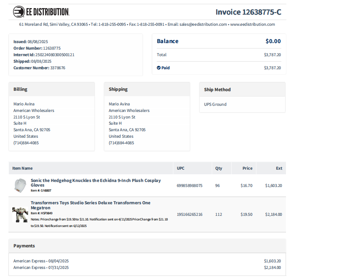
Task: Open the Transformers One Megatron item link
Action: point(91,205)
